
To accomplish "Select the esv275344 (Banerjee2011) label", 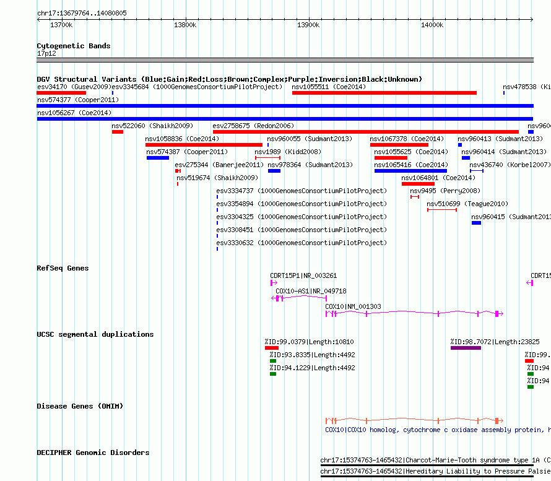I will (x=219, y=165).
